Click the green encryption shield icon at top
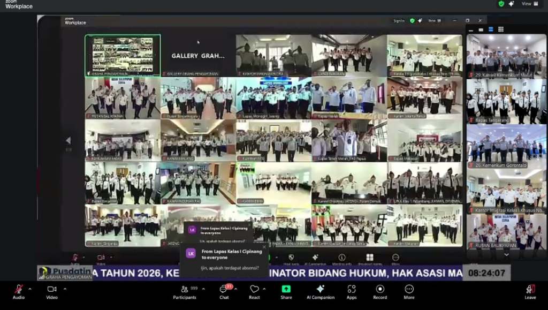Viewport: 548px width, 310px height. [x=501, y=4]
